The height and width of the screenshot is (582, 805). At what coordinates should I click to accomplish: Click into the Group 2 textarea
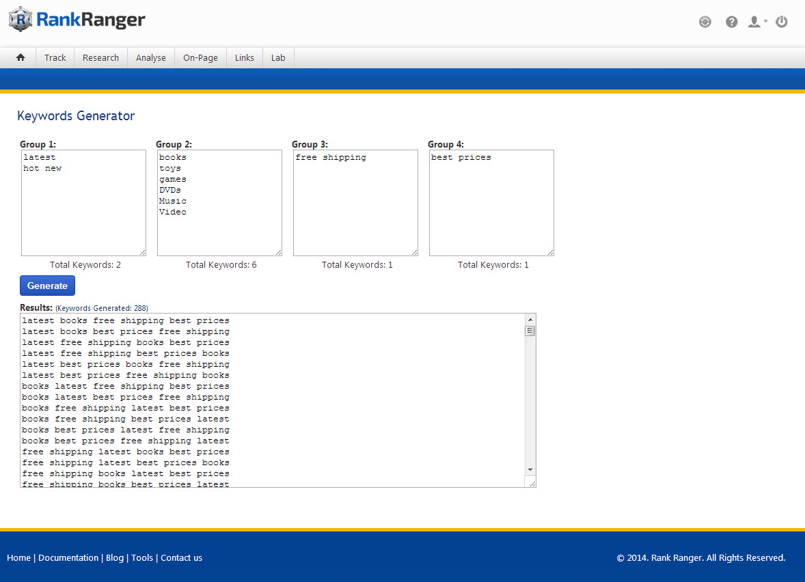tap(220, 203)
